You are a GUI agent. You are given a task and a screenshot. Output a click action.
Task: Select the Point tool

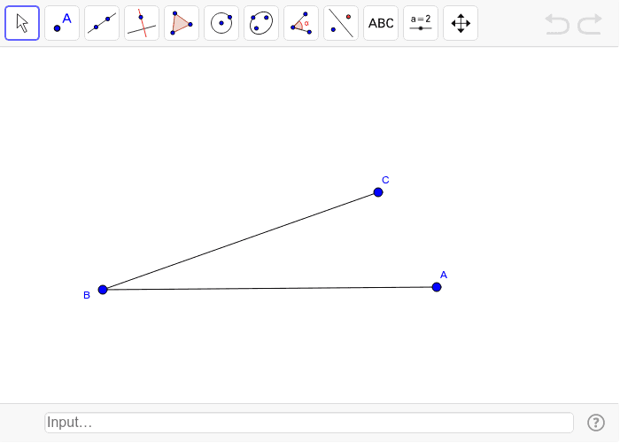click(62, 23)
